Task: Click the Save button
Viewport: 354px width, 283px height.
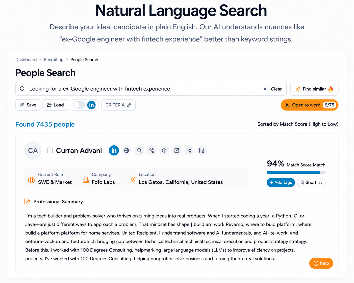Action: pyautogui.click(x=28, y=105)
